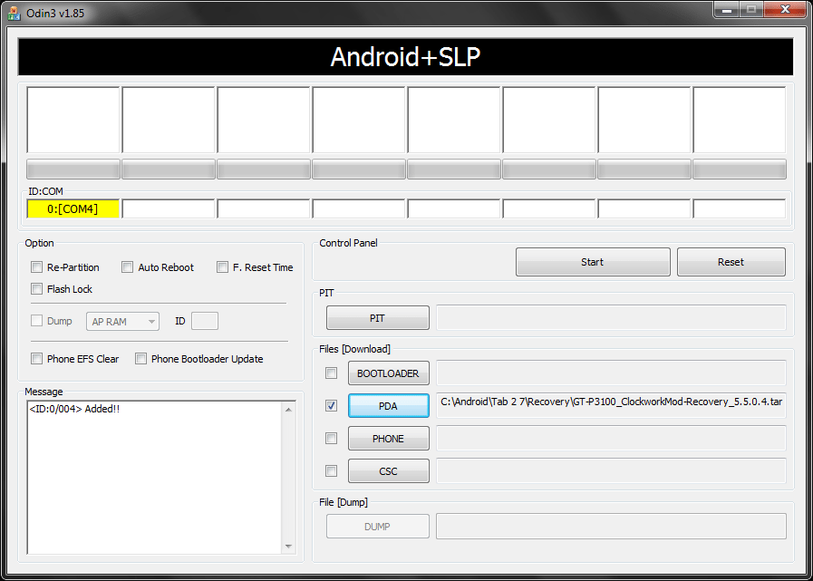The height and width of the screenshot is (581, 813).
Task: Click the first device progress bar
Action: click(x=73, y=169)
